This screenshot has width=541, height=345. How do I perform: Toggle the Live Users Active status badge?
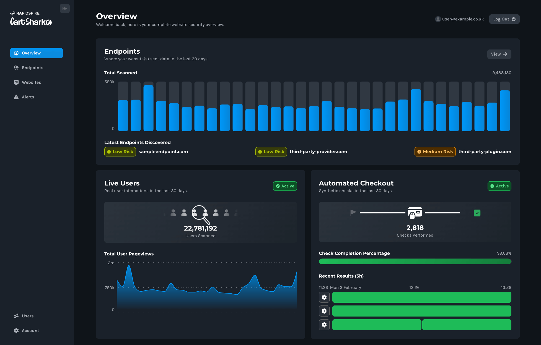(285, 186)
